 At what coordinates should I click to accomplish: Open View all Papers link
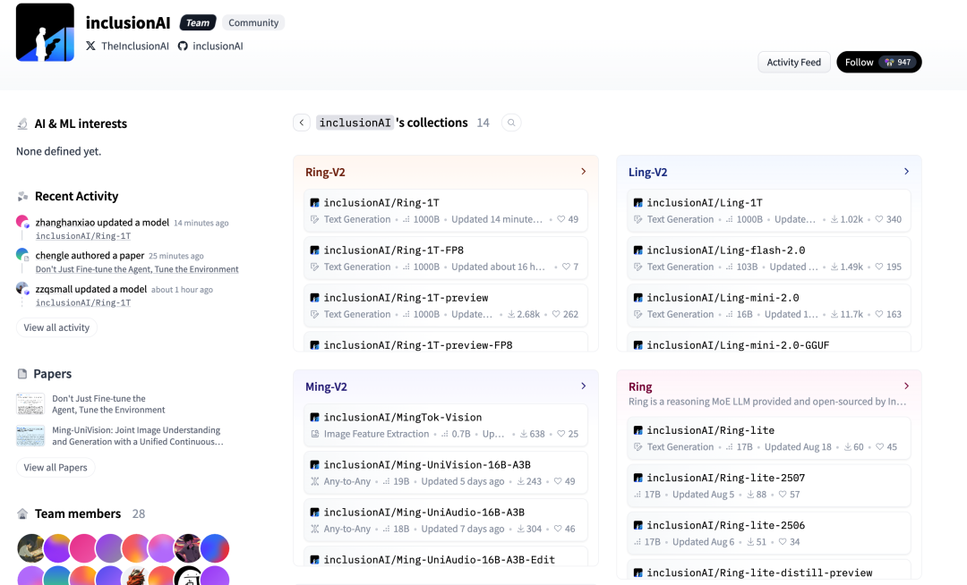tap(56, 467)
